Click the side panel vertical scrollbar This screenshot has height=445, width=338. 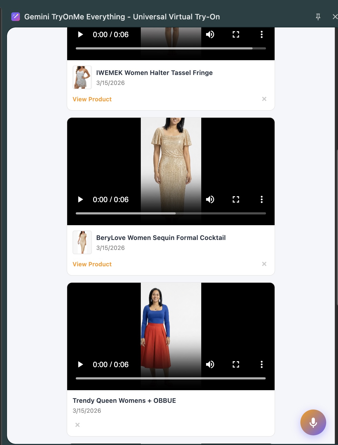[x=337, y=227]
